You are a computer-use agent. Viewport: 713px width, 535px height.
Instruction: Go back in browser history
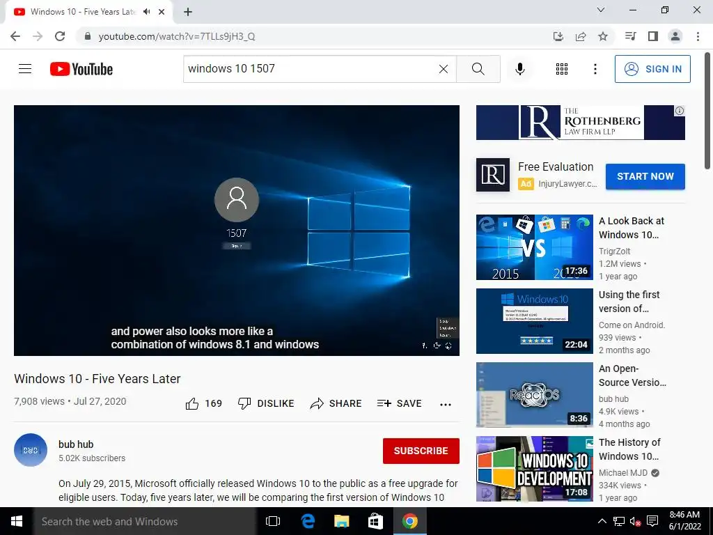pos(15,36)
